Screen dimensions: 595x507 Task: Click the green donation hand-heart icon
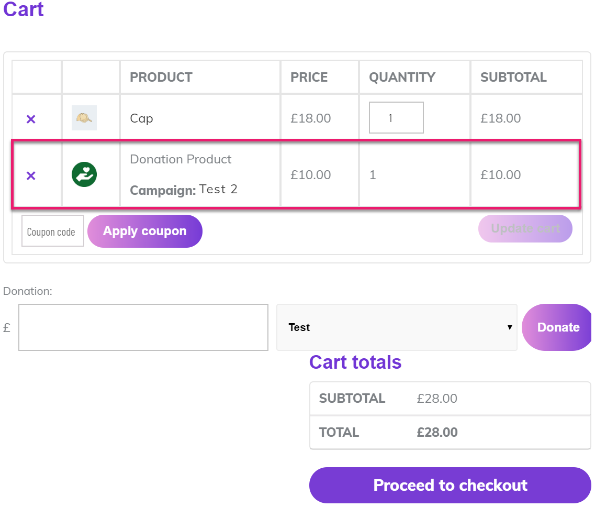click(x=84, y=174)
